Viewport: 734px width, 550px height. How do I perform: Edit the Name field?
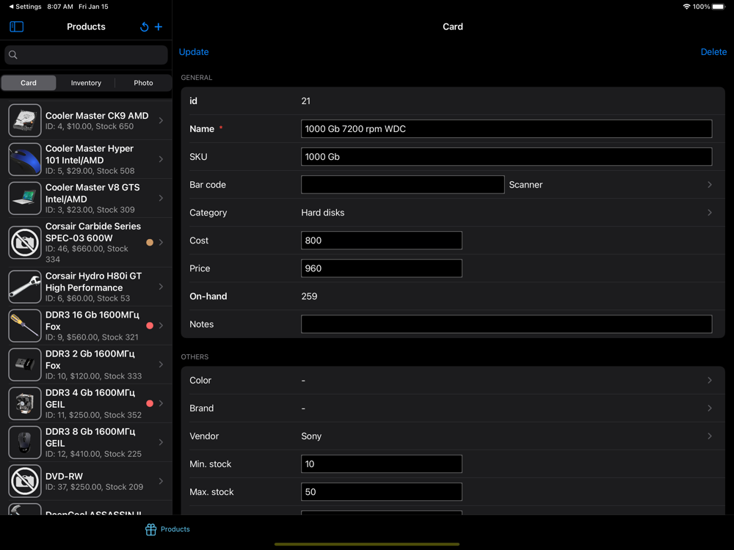click(506, 128)
